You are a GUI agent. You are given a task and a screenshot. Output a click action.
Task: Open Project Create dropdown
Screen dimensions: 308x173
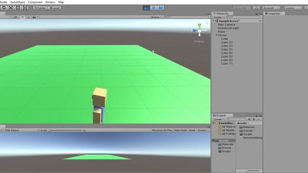tap(218, 119)
